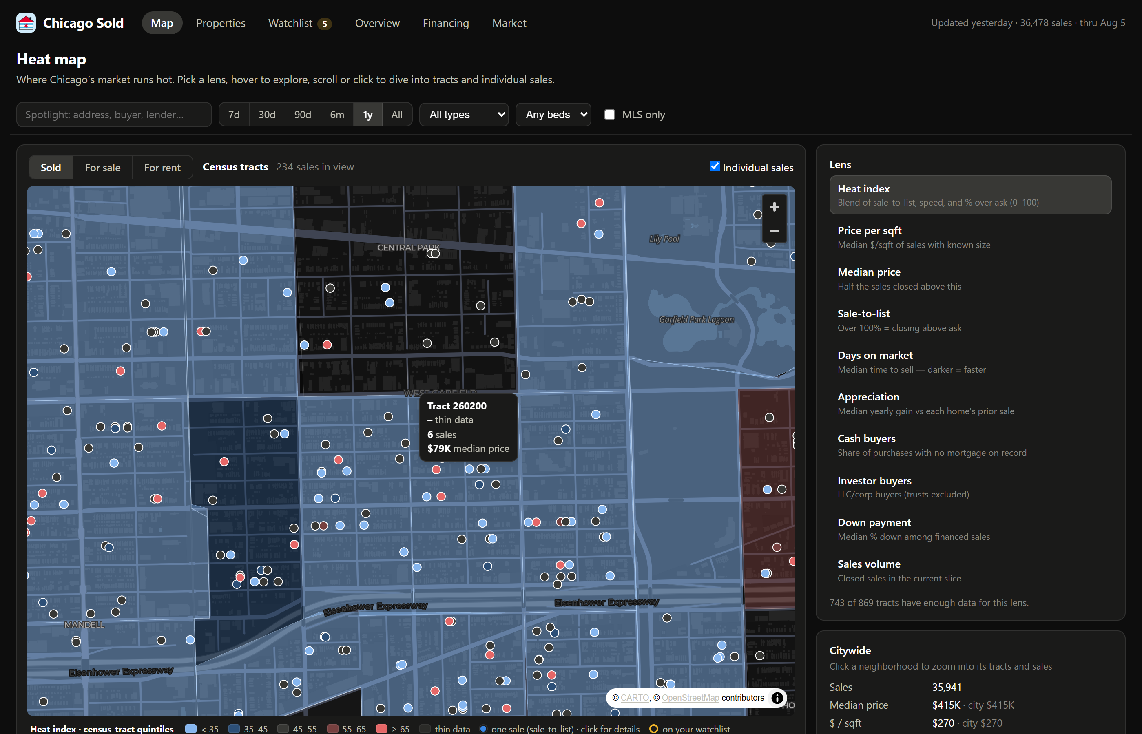Click the Chicago Sold house logo icon
The height and width of the screenshot is (734, 1142).
click(x=26, y=23)
